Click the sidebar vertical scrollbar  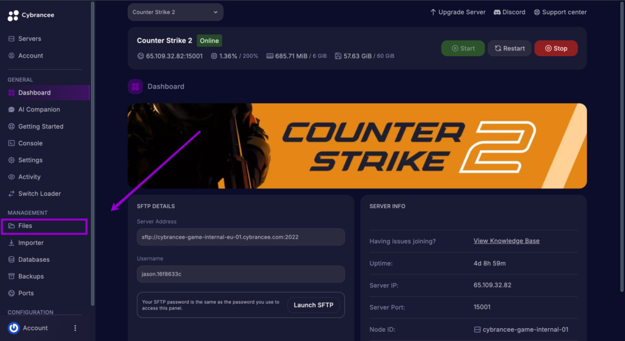[x=93, y=153]
